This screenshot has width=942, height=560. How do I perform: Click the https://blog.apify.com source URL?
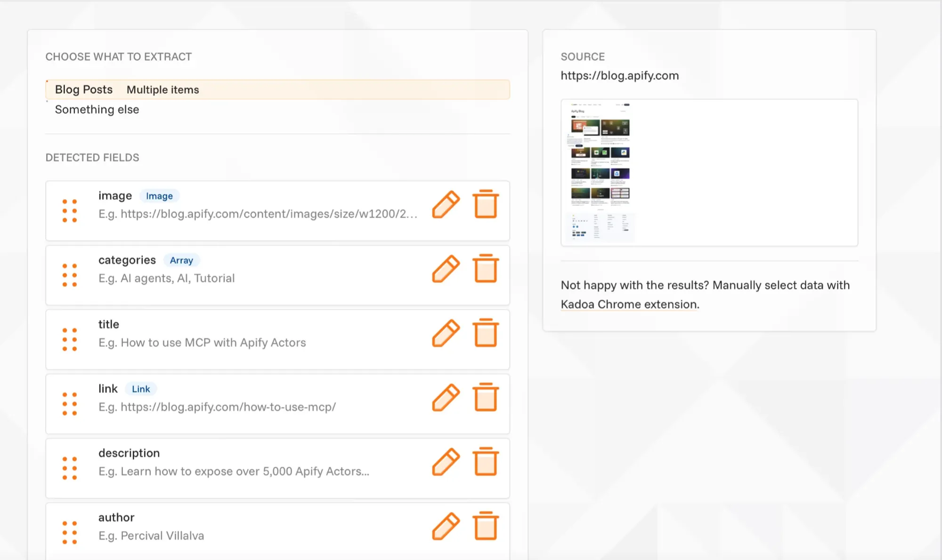point(619,76)
